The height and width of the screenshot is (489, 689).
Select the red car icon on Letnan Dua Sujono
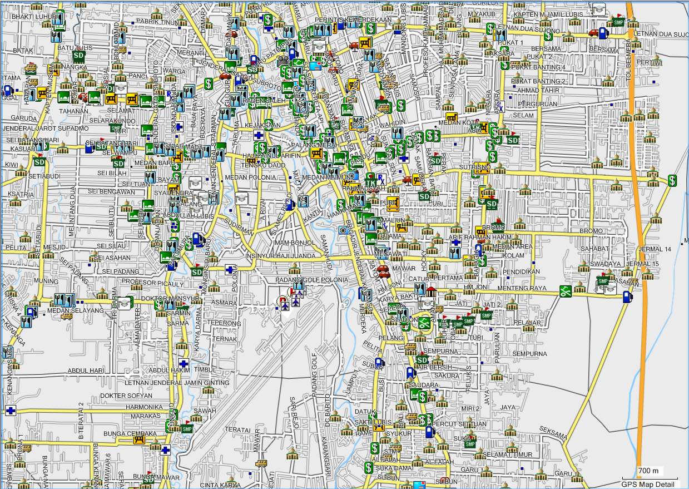tap(594, 33)
